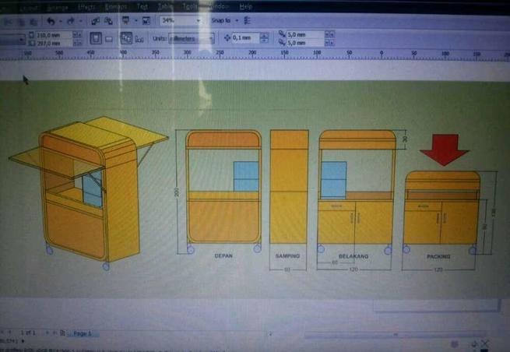Screen dimensions: 510x352
Task: Open the Help menu
Action: click(247, 5)
